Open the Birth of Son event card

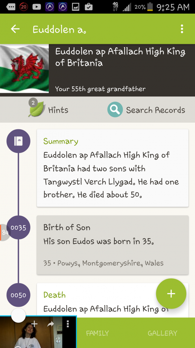click(113, 245)
